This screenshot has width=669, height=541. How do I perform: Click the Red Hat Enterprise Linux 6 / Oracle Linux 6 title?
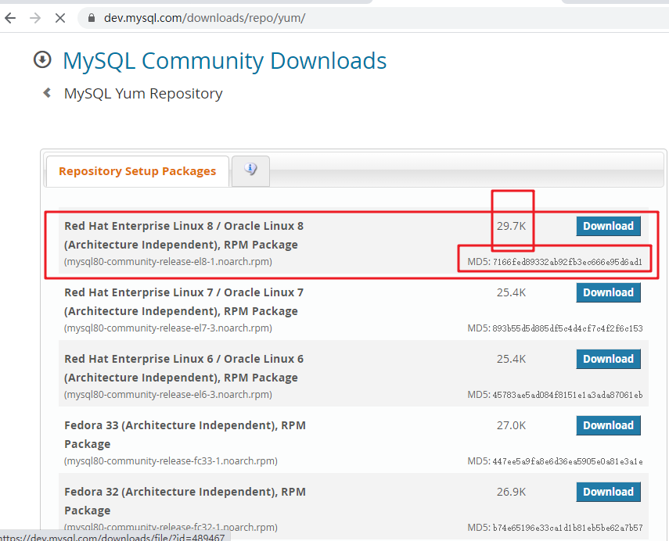pos(184,368)
